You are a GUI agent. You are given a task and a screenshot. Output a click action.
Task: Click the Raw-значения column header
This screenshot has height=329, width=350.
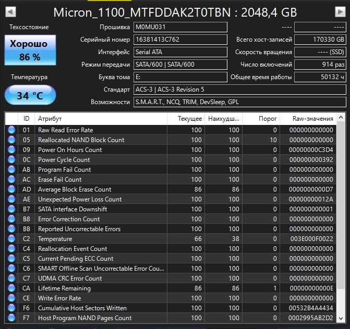[308, 119]
